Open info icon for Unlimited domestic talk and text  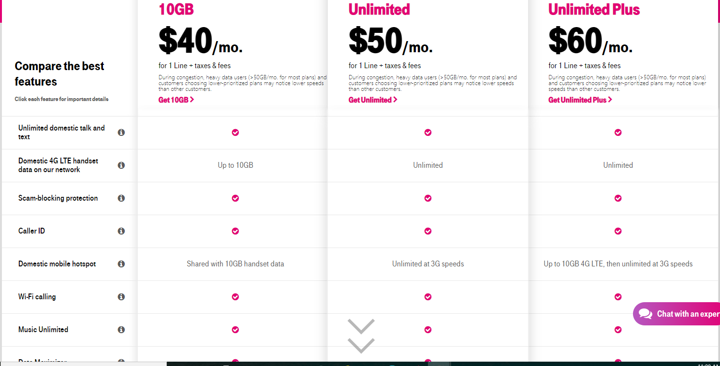121,132
